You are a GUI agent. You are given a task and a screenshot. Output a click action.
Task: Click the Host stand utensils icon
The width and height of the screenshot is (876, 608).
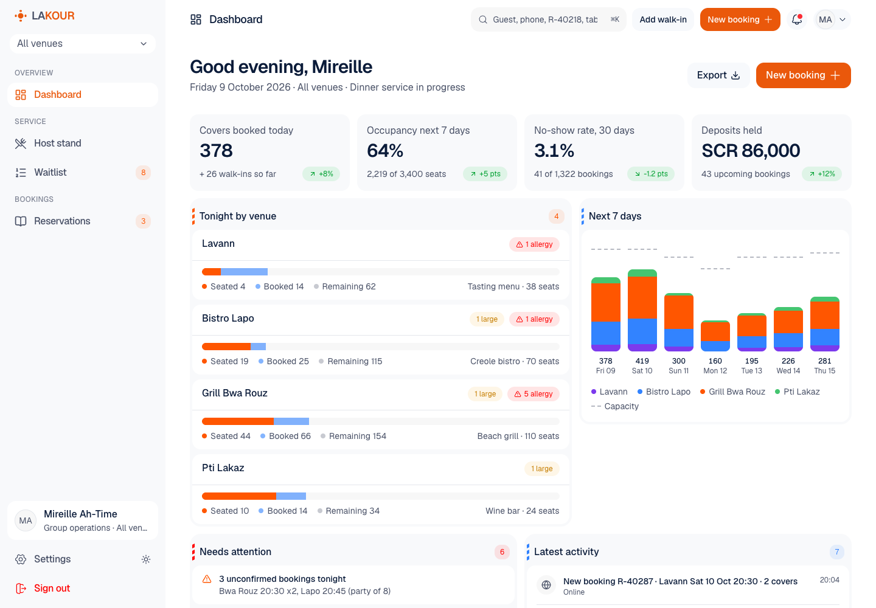pos(21,143)
